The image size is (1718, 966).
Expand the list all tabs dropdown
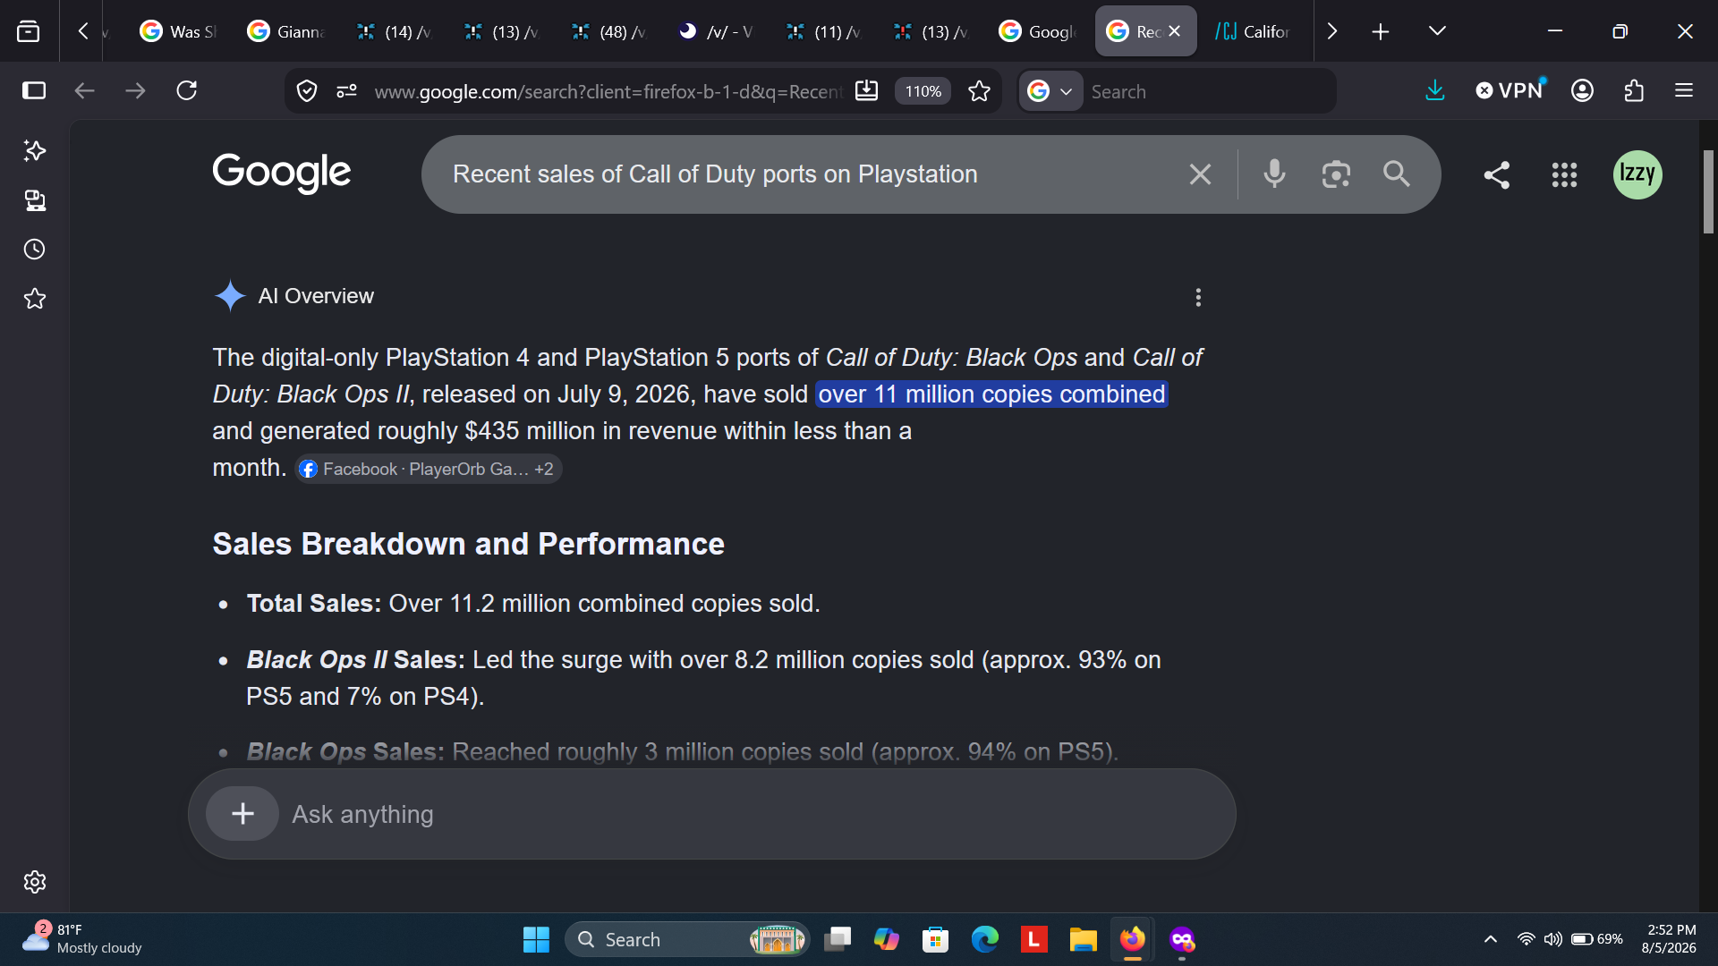click(1437, 31)
